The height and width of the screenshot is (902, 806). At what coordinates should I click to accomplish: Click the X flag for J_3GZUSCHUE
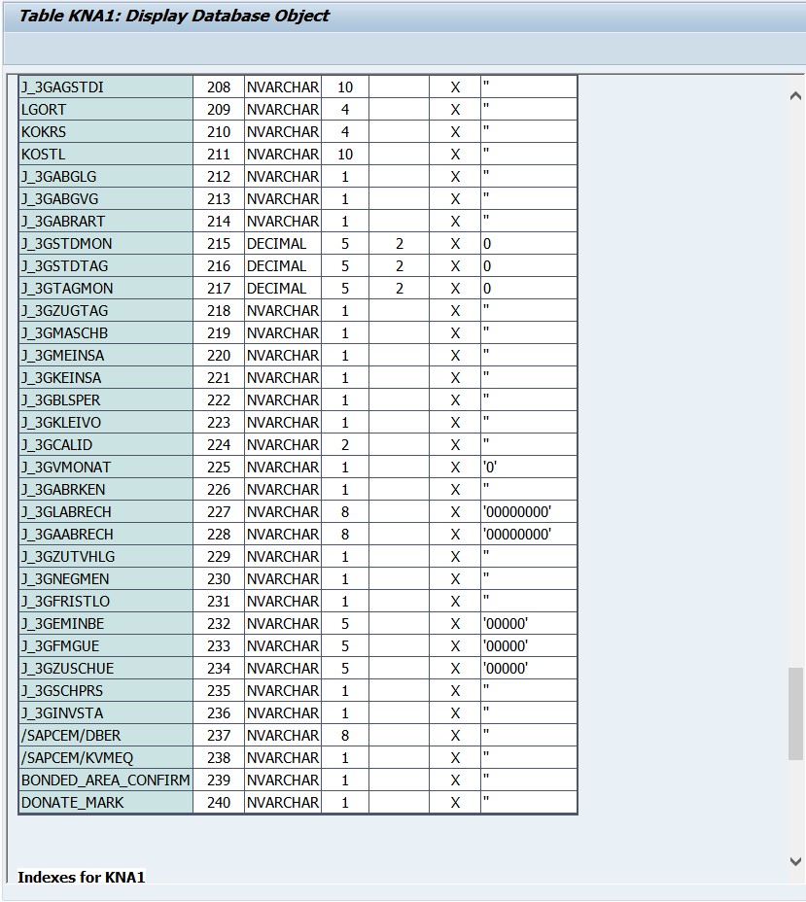455,669
